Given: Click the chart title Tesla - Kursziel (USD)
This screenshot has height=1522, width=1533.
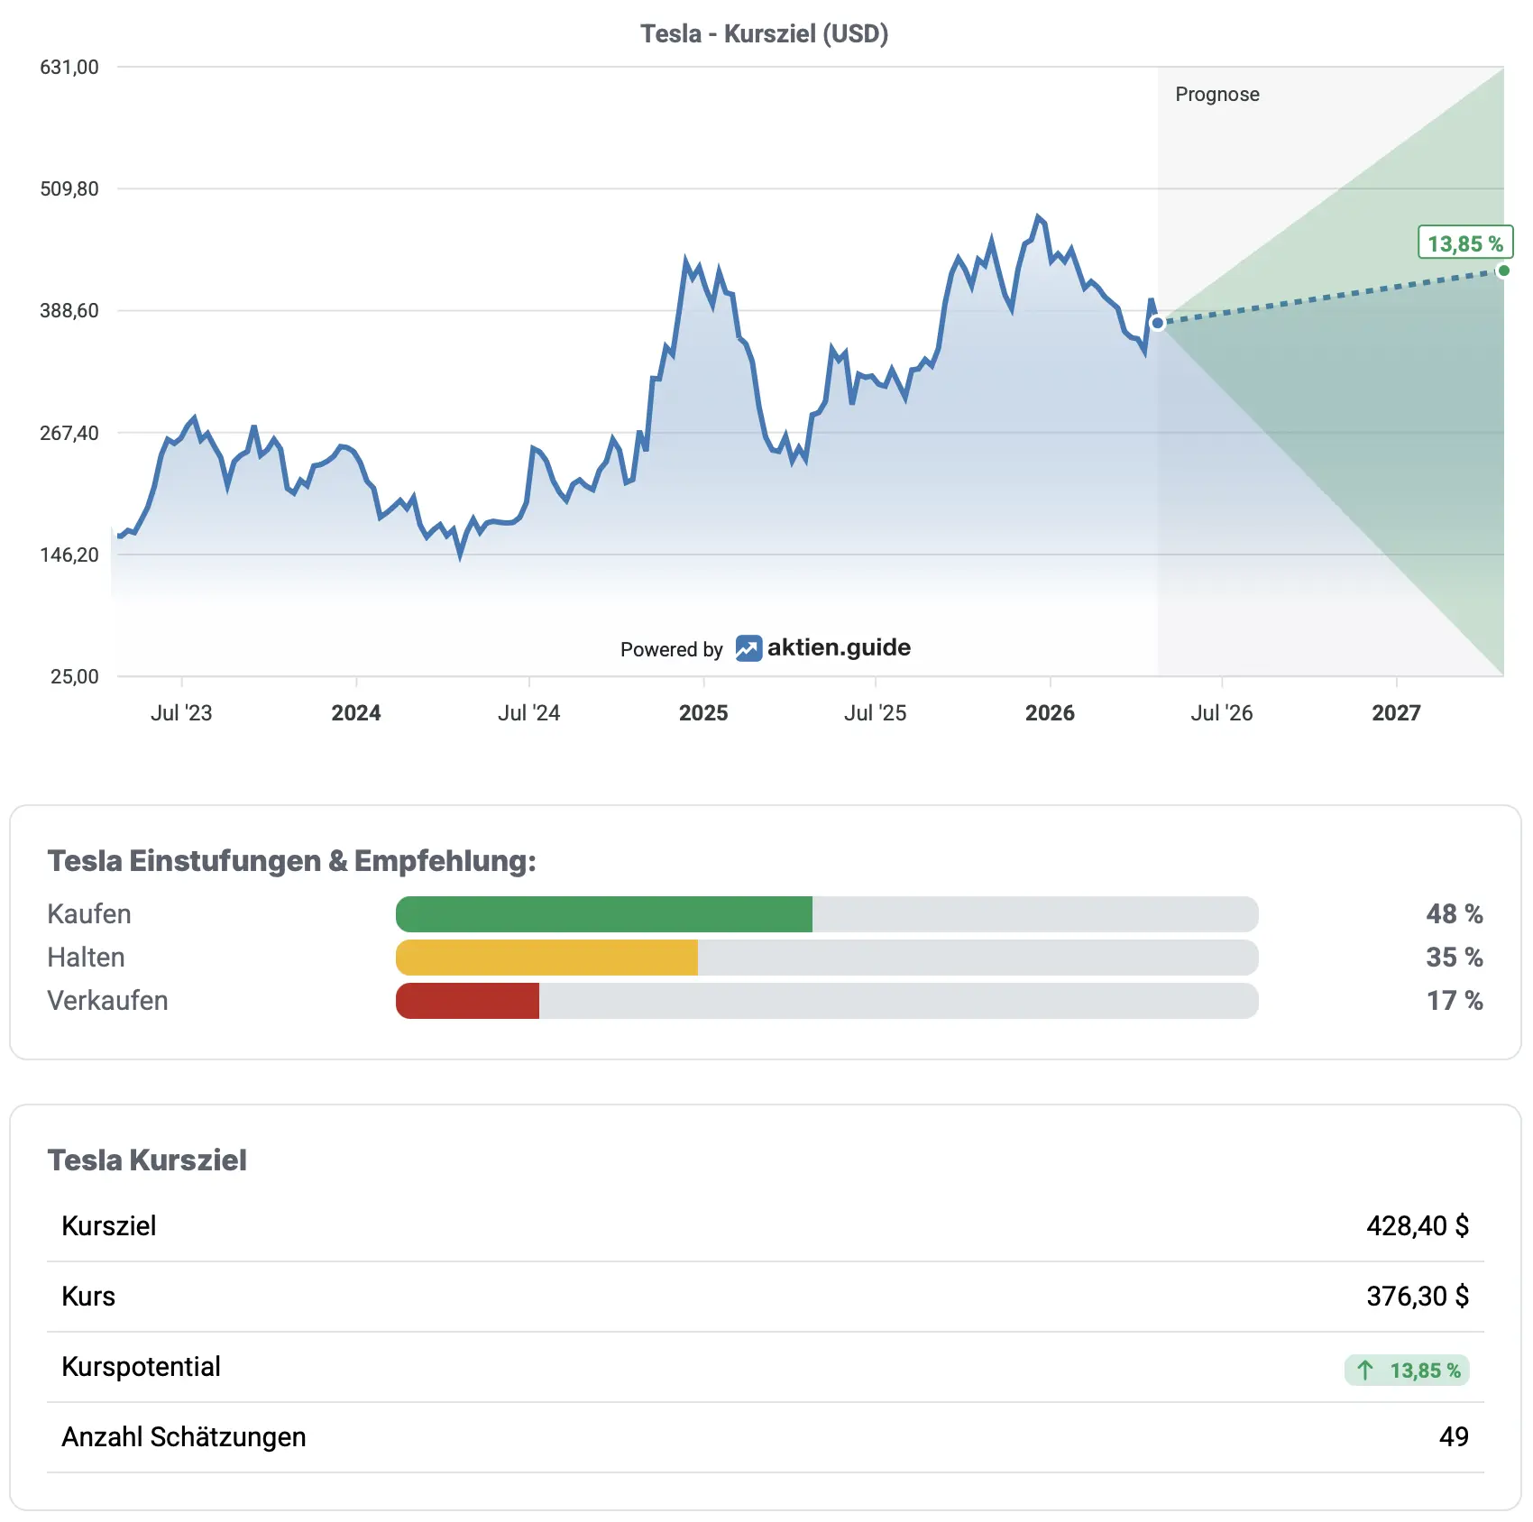Looking at the screenshot, I should click(764, 34).
